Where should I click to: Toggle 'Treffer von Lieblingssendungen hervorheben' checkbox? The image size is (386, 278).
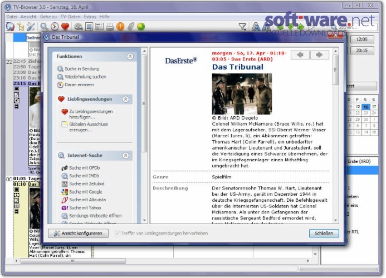point(117,234)
